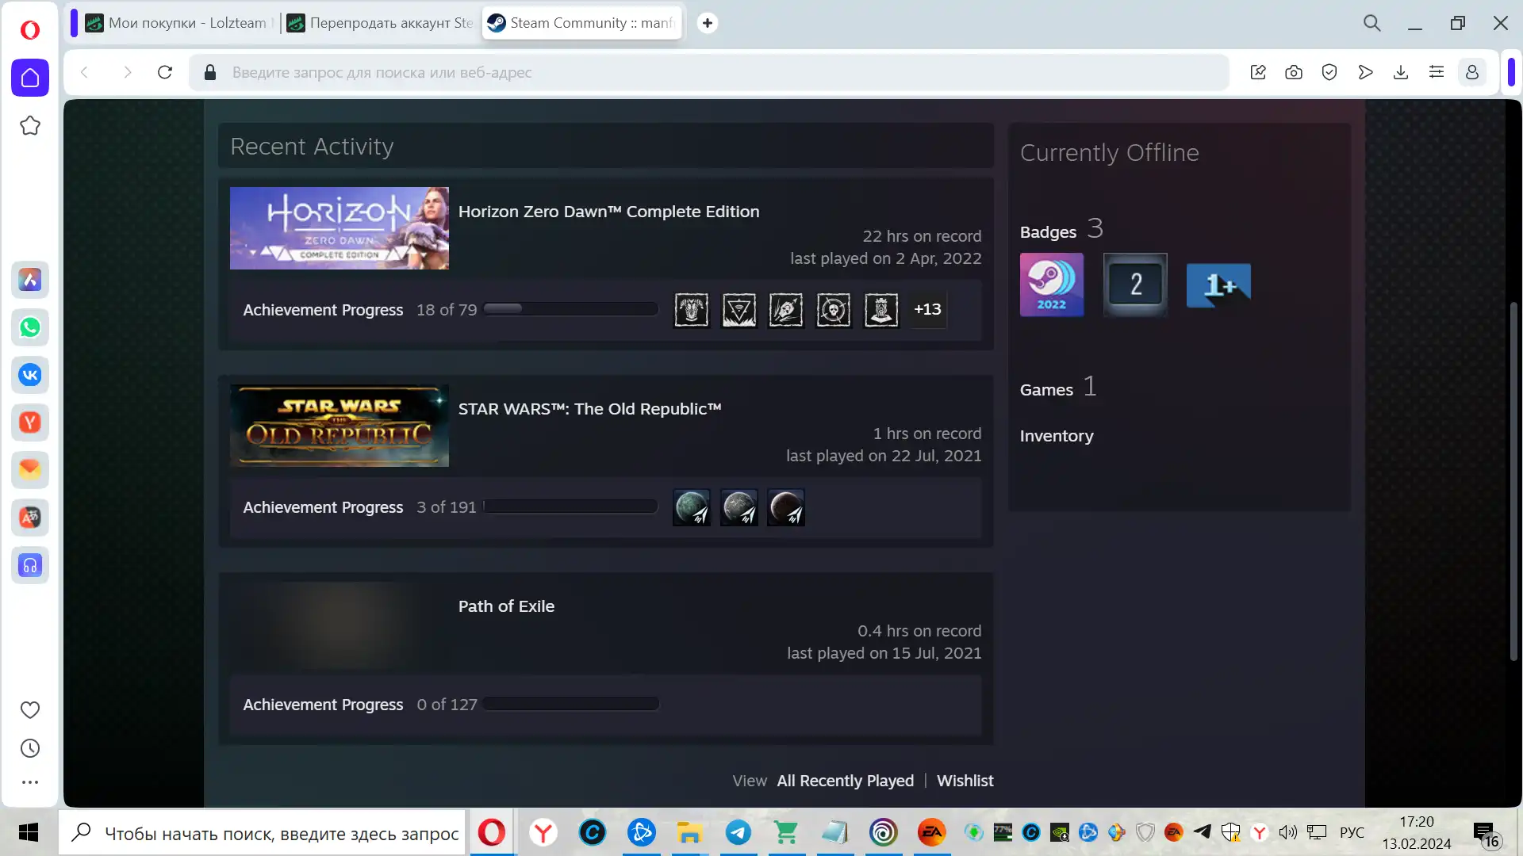The image size is (1523, 856).
Task: Open the edit page share toolbar icon
Action: pyautogui.click(x=1258, y=72)
